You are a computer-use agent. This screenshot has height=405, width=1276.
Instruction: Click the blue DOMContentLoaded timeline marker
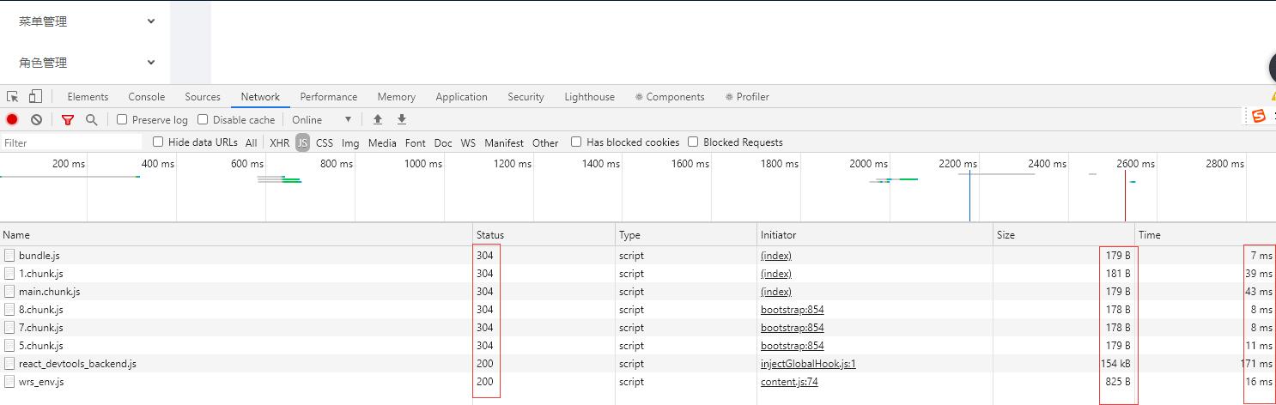[969, 196]
